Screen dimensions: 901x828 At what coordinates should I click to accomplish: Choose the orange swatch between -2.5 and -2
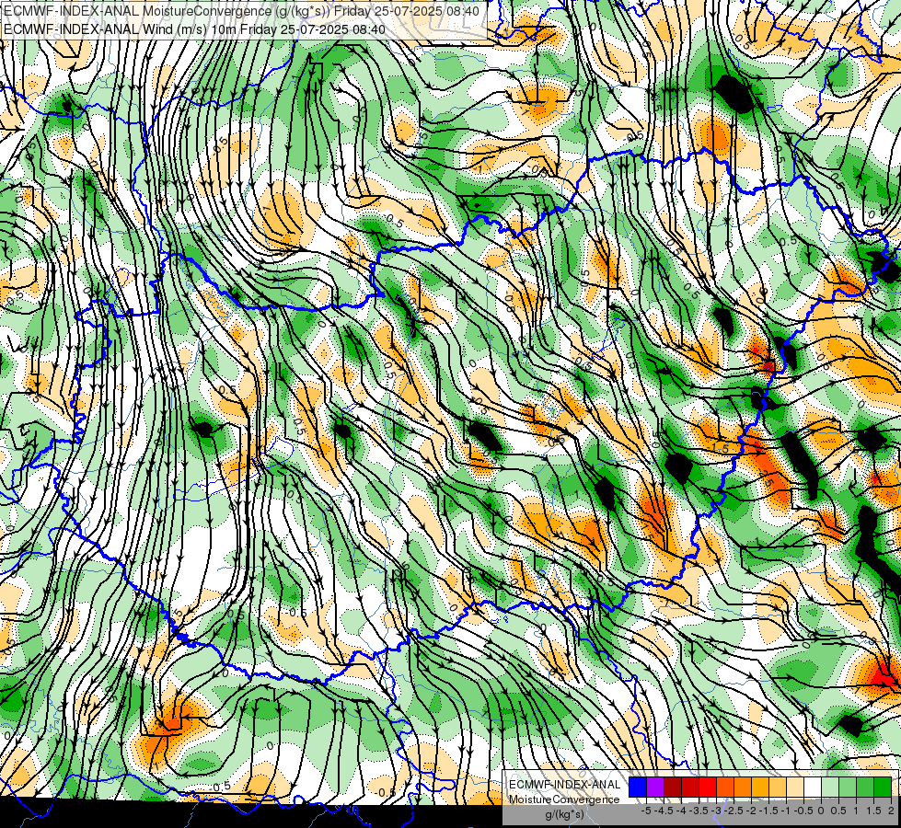(743, 788)
